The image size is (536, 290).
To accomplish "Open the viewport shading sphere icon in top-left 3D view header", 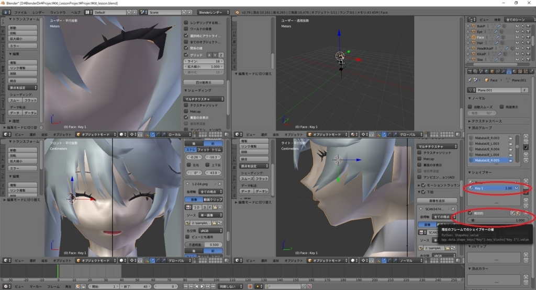I will pos(122,134).
